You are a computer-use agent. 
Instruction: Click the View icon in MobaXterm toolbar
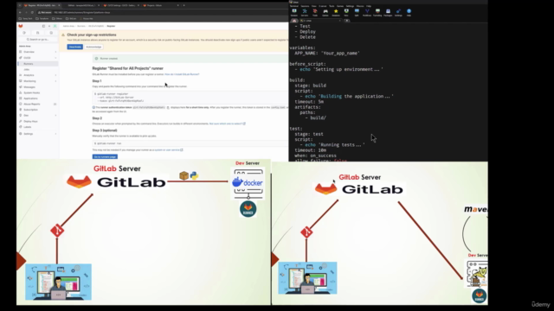346,12
